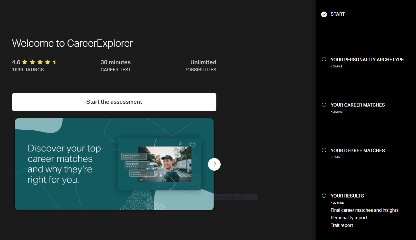
Task: Click the Welcome to CareerExplorer heading
Action: 72,43
